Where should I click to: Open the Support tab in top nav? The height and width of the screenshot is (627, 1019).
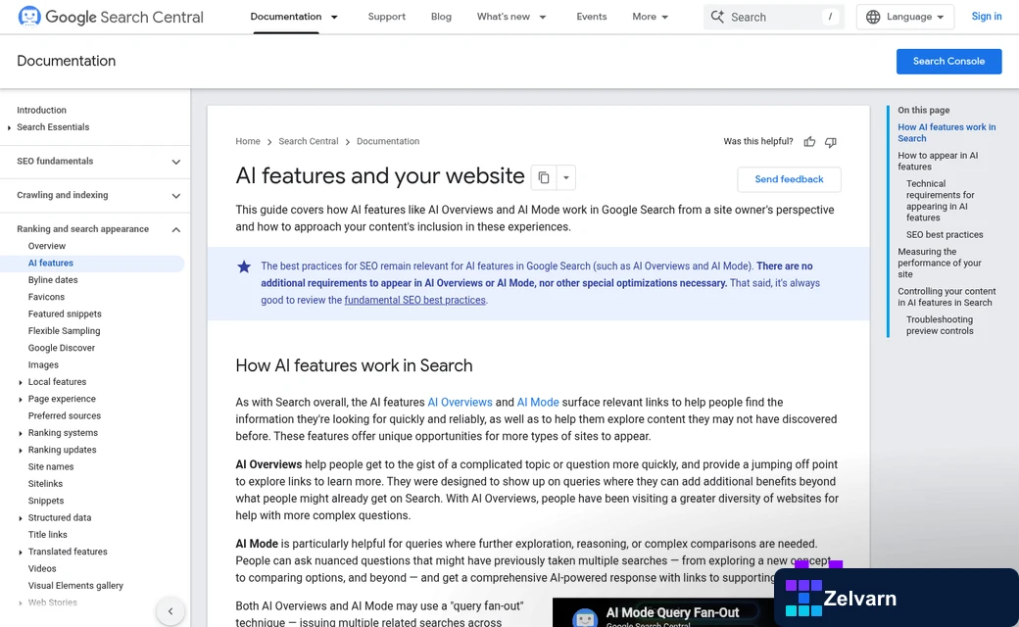point(387,17)
